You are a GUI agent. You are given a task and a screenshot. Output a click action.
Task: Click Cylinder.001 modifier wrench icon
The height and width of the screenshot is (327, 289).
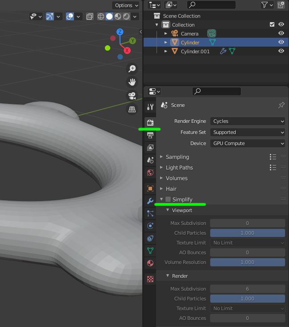(223, 51)
